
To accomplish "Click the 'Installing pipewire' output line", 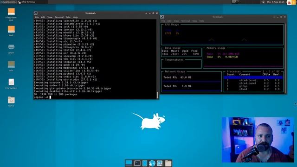I will [64, 44].
